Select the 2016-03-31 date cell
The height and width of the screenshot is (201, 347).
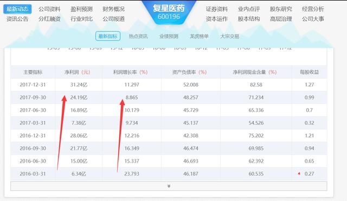coord(33,174)
